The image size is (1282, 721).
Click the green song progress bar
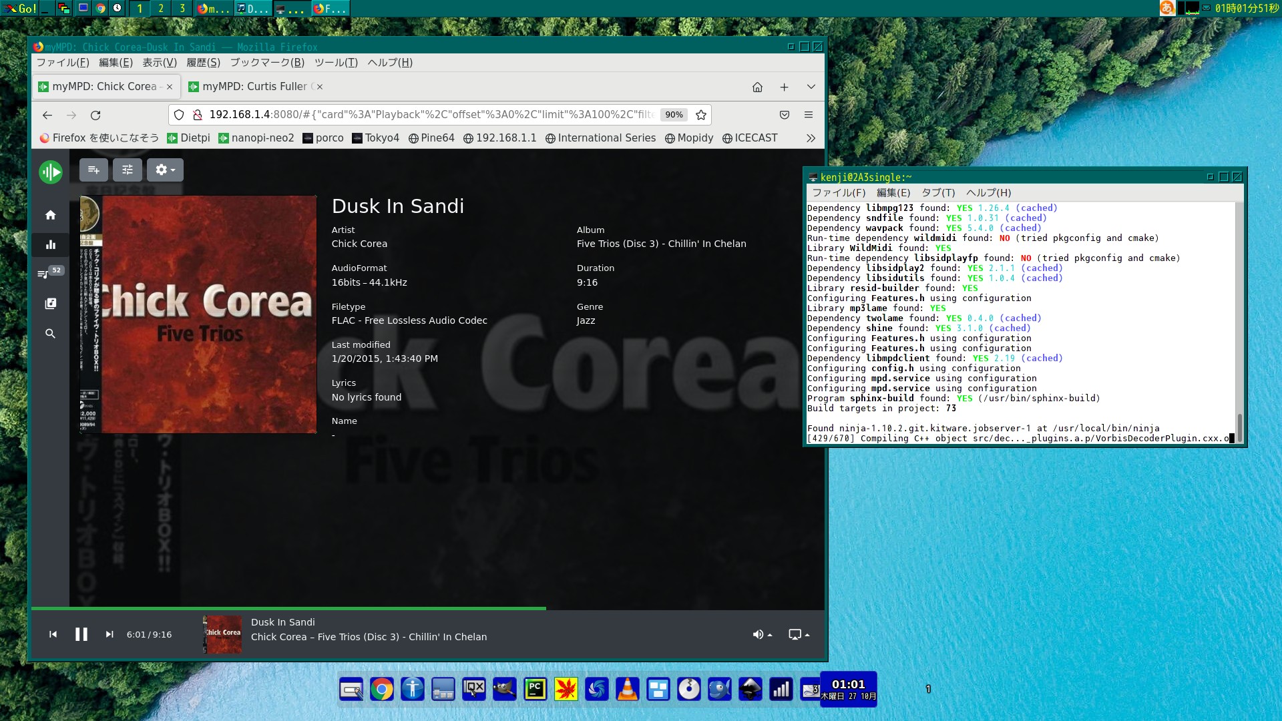(x=287, y=608)
